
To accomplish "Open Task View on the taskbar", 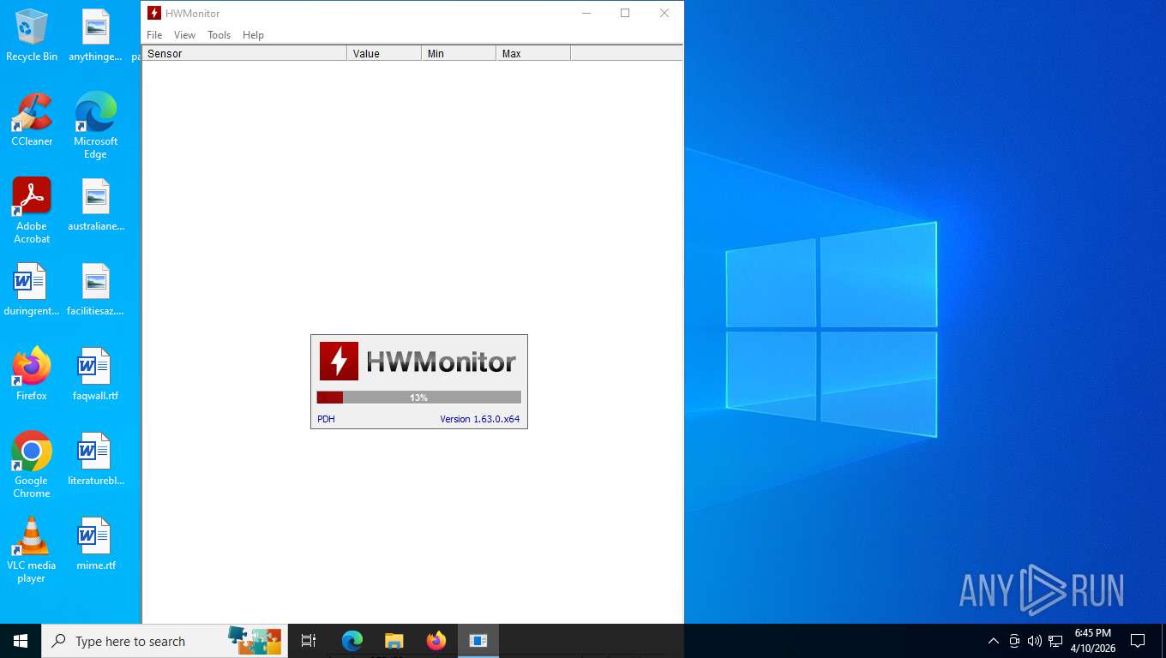I will pyautogui.click(x=309, y=641).
